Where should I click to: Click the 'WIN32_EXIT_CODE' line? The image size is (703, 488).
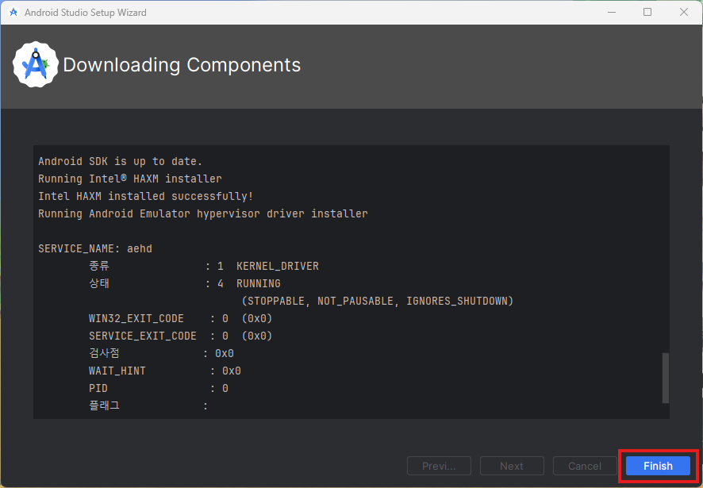pos(180,318)
